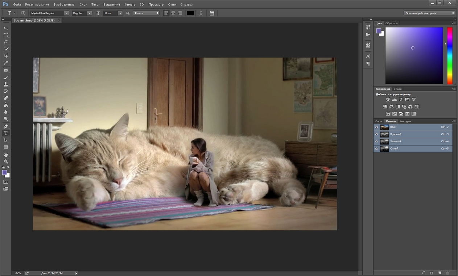Switch to the Слои panel tab
Viewport: 458px width, 276px height.
point(379,121)
